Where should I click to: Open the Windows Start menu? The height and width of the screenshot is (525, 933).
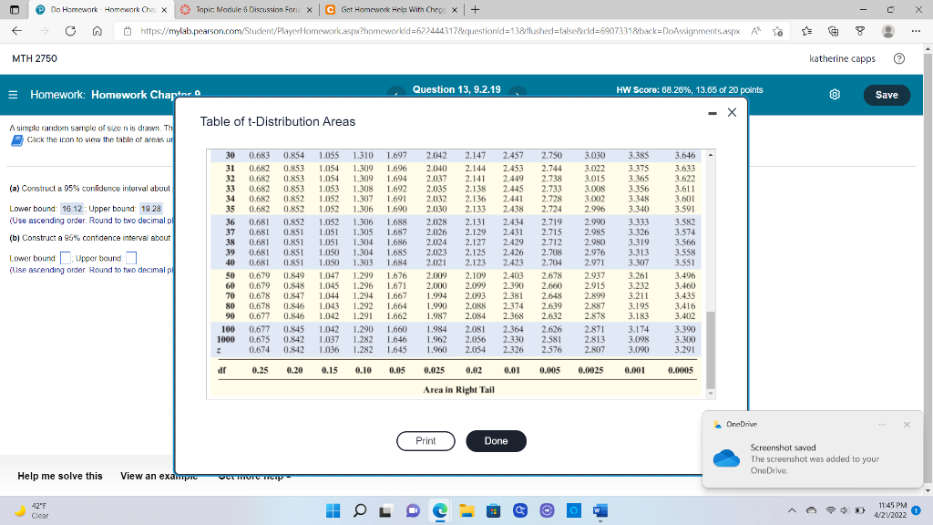point(333,510)
